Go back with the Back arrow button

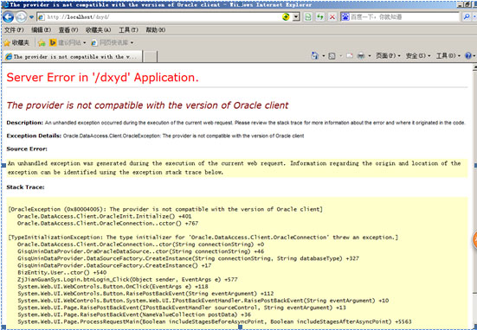(x=8, y=17)
